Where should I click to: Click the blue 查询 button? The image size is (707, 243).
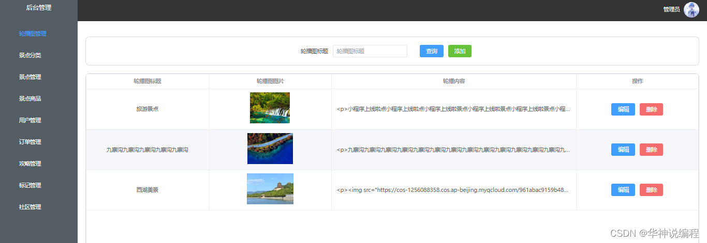(432, 51)
